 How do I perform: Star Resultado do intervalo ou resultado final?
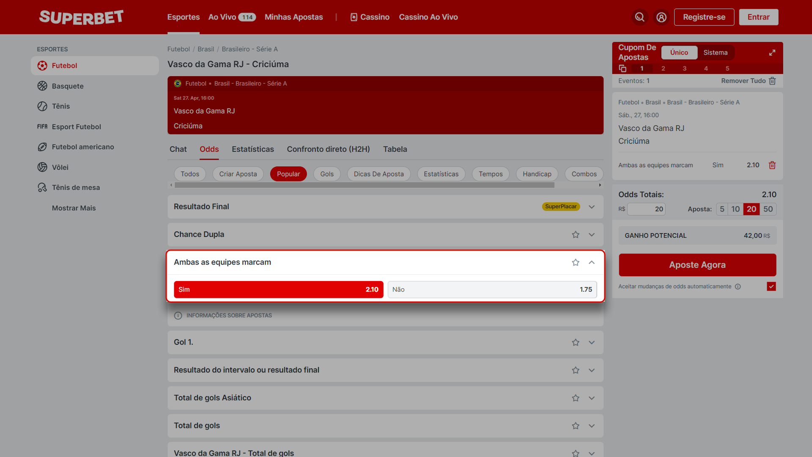576,370
